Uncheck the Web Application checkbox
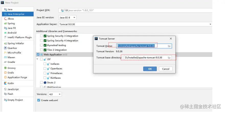The width and height of the screenshot is (225, 113). [x=38, y=54]
